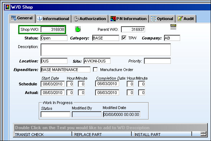Click the Modified Date field
The height and width of the screenshot is (141, 211).
pyautogui.click(x=122, y=114)
